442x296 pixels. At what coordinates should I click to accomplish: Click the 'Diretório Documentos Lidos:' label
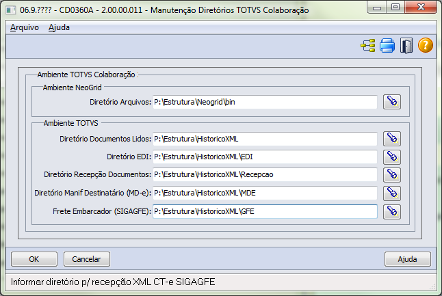coord(105,139)
